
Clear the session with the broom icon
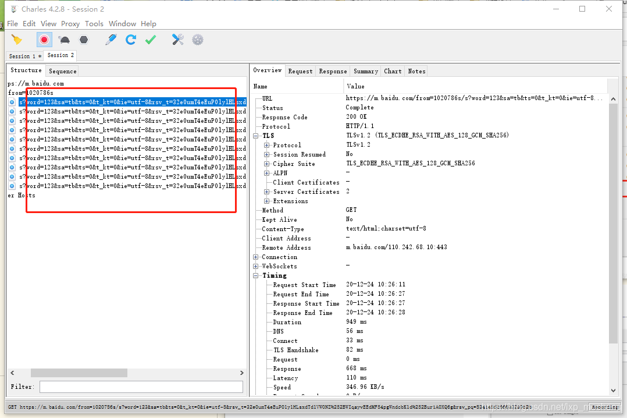point(17,40)
